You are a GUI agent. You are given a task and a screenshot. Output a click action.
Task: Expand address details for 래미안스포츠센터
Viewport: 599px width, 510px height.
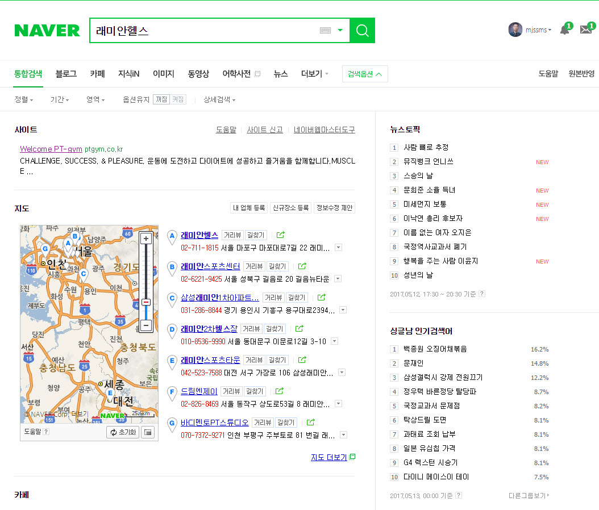tap(338, 279)
